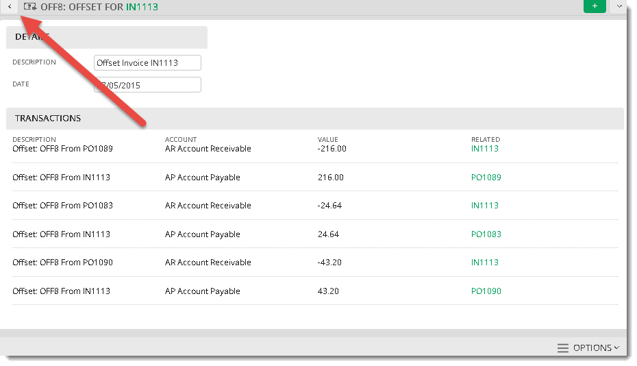Select the 'Offset: OFF8 From PO1089' transaction row
Screen dimensions: 637x366
315,149
